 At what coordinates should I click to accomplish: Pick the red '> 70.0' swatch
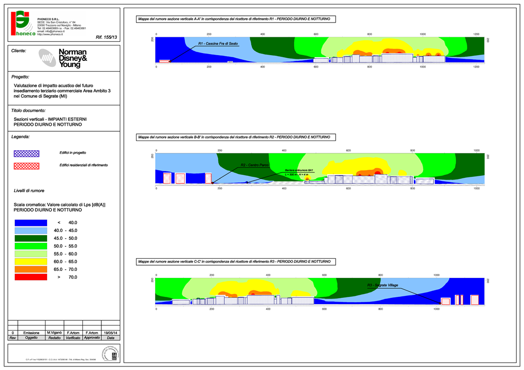(31, 277)
